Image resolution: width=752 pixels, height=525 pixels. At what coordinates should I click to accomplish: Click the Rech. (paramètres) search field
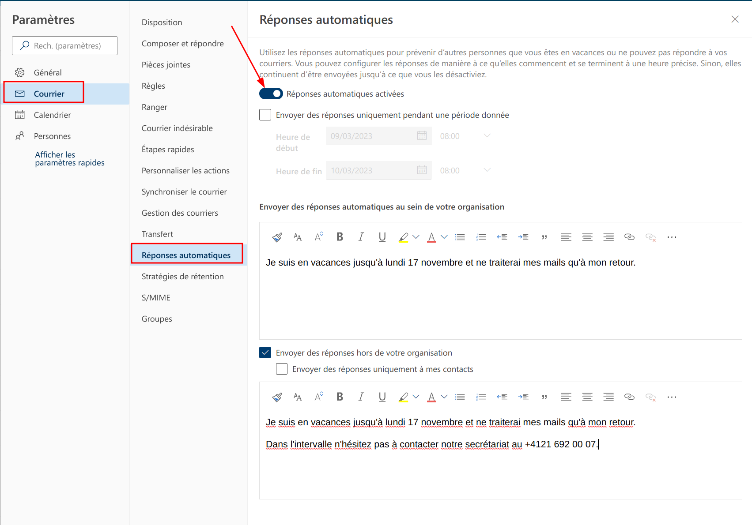65,46
